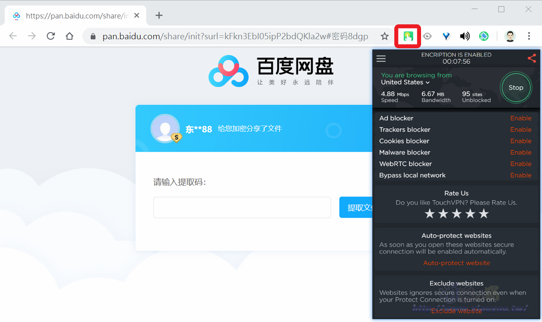The width and height of the screenshot is (542, 322).
Task: Click the speaker volume extension icon
Action: pos(465,36)
